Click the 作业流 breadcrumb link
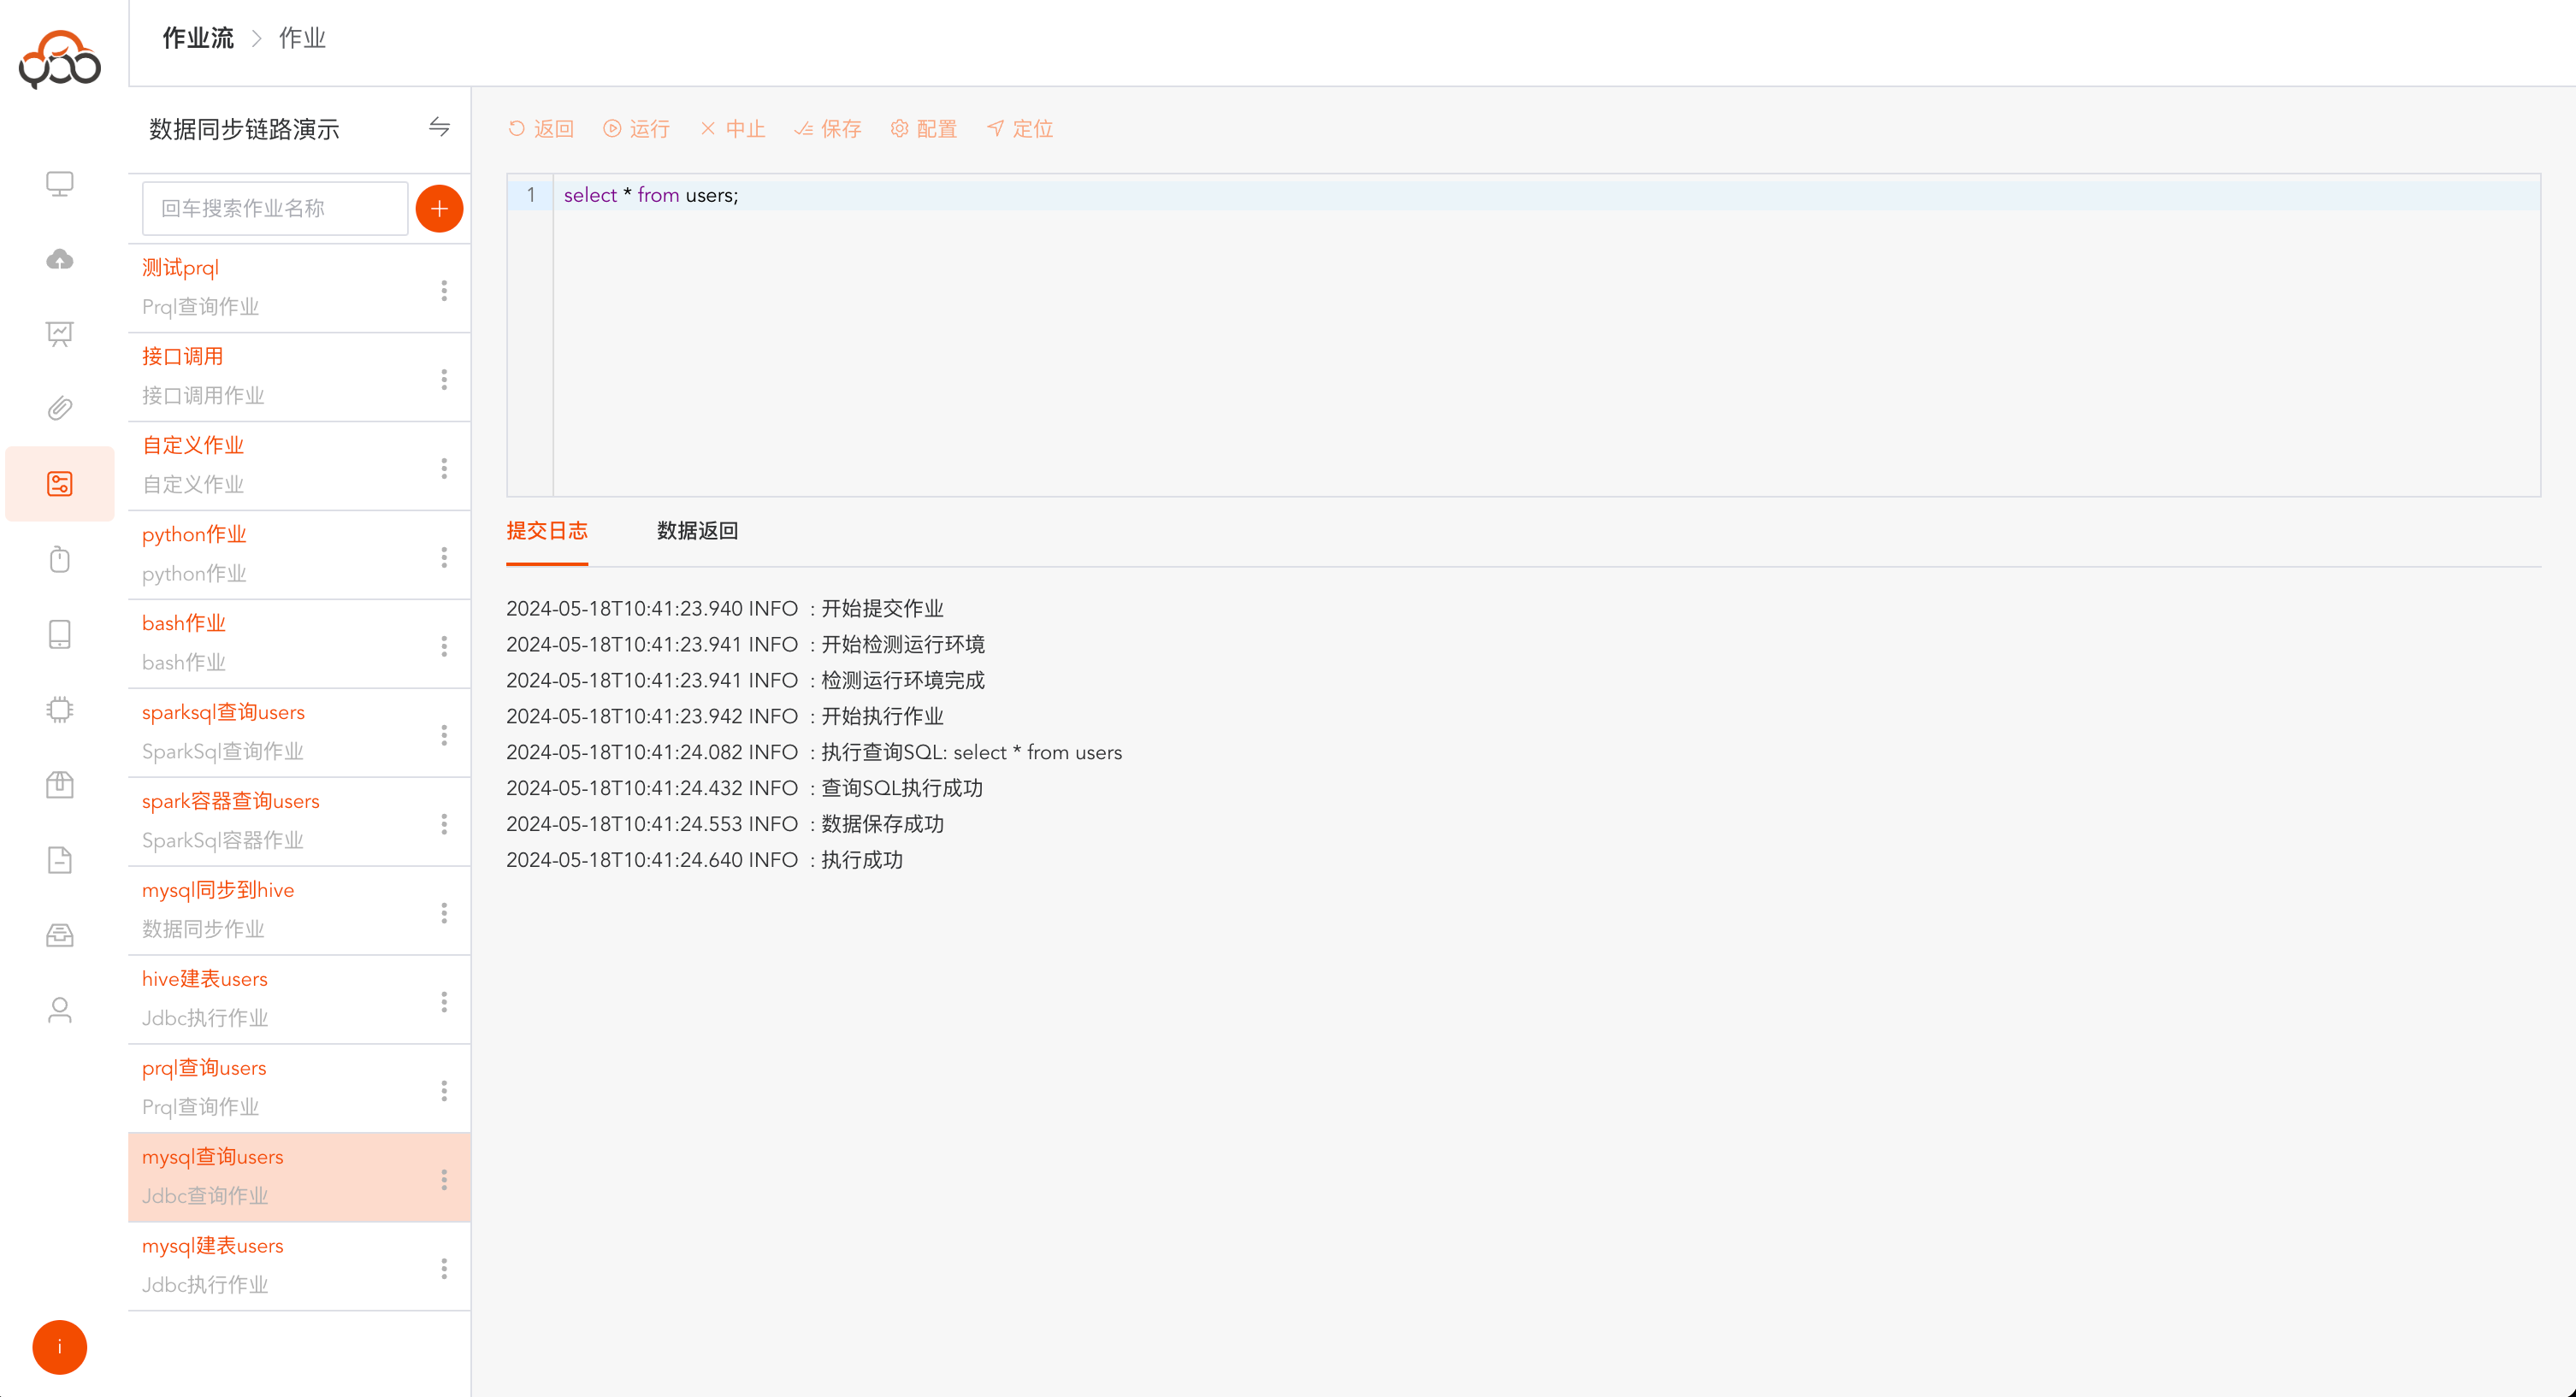 (198, 38)
